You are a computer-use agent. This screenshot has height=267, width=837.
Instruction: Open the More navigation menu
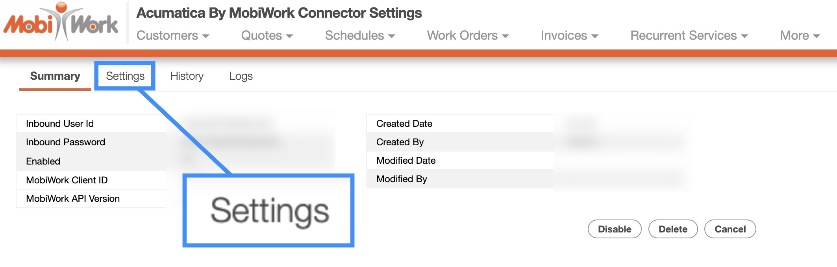point(800,36)
